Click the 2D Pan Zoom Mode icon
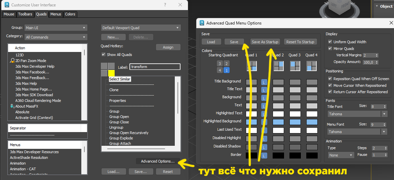This screenshot has width=394, height=180. pos(12,61)
